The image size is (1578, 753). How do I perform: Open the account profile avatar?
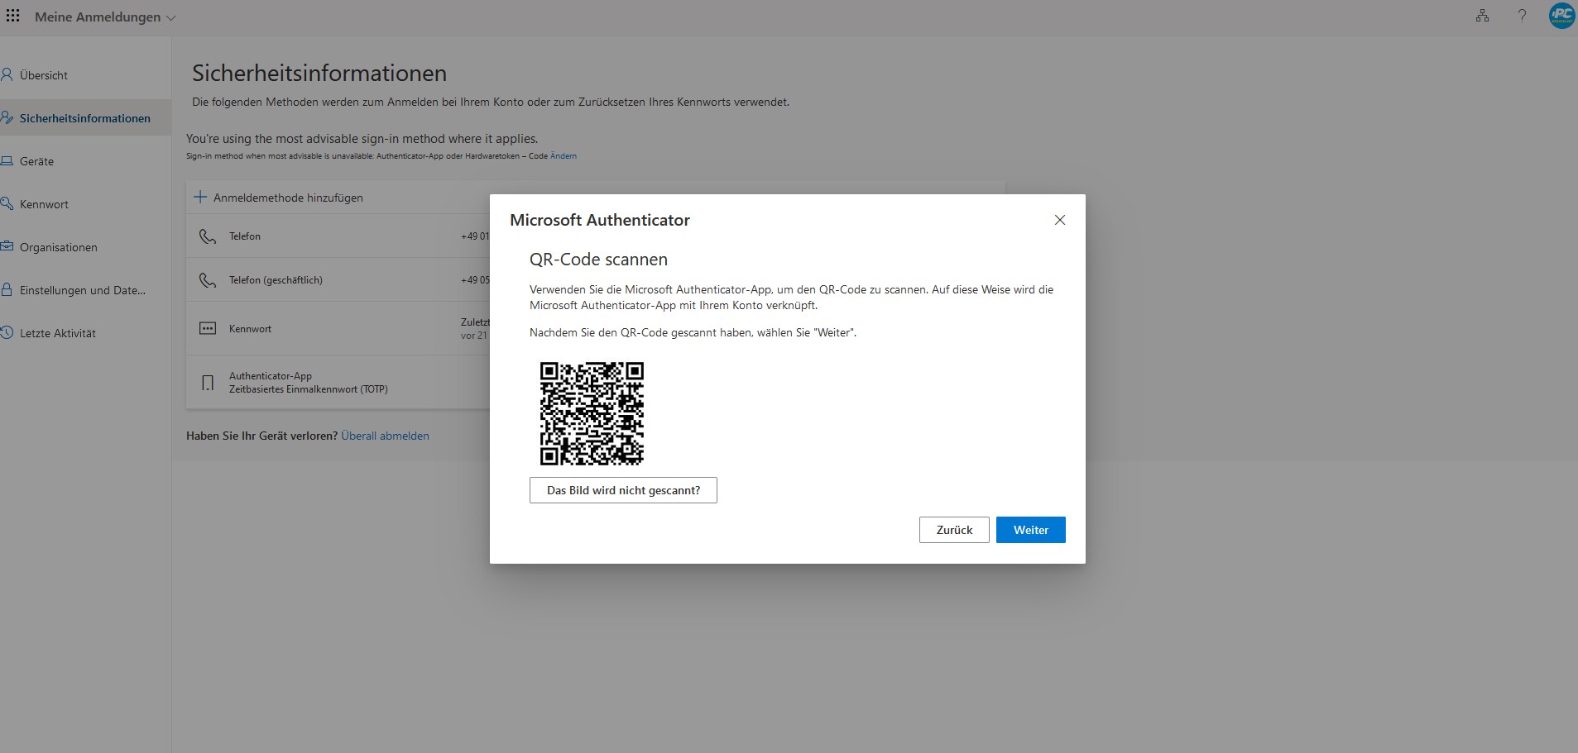click(x=1561, y=17)
